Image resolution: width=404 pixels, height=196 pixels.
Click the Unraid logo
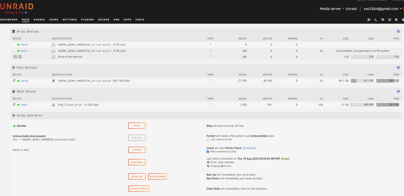point(17,6)
